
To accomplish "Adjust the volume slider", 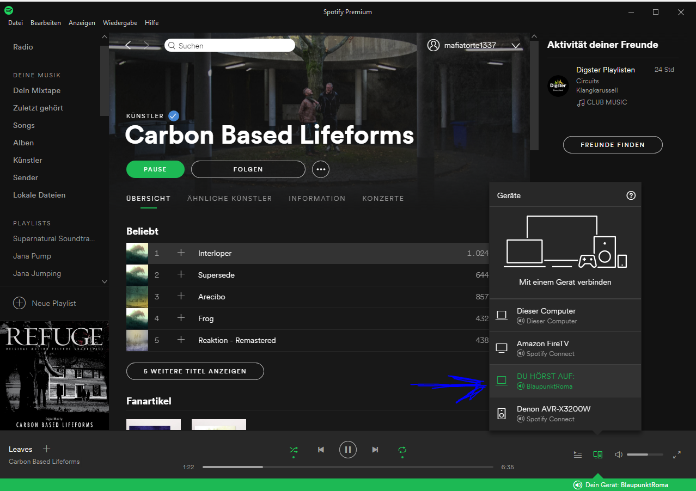I will (x=645, y=454).
